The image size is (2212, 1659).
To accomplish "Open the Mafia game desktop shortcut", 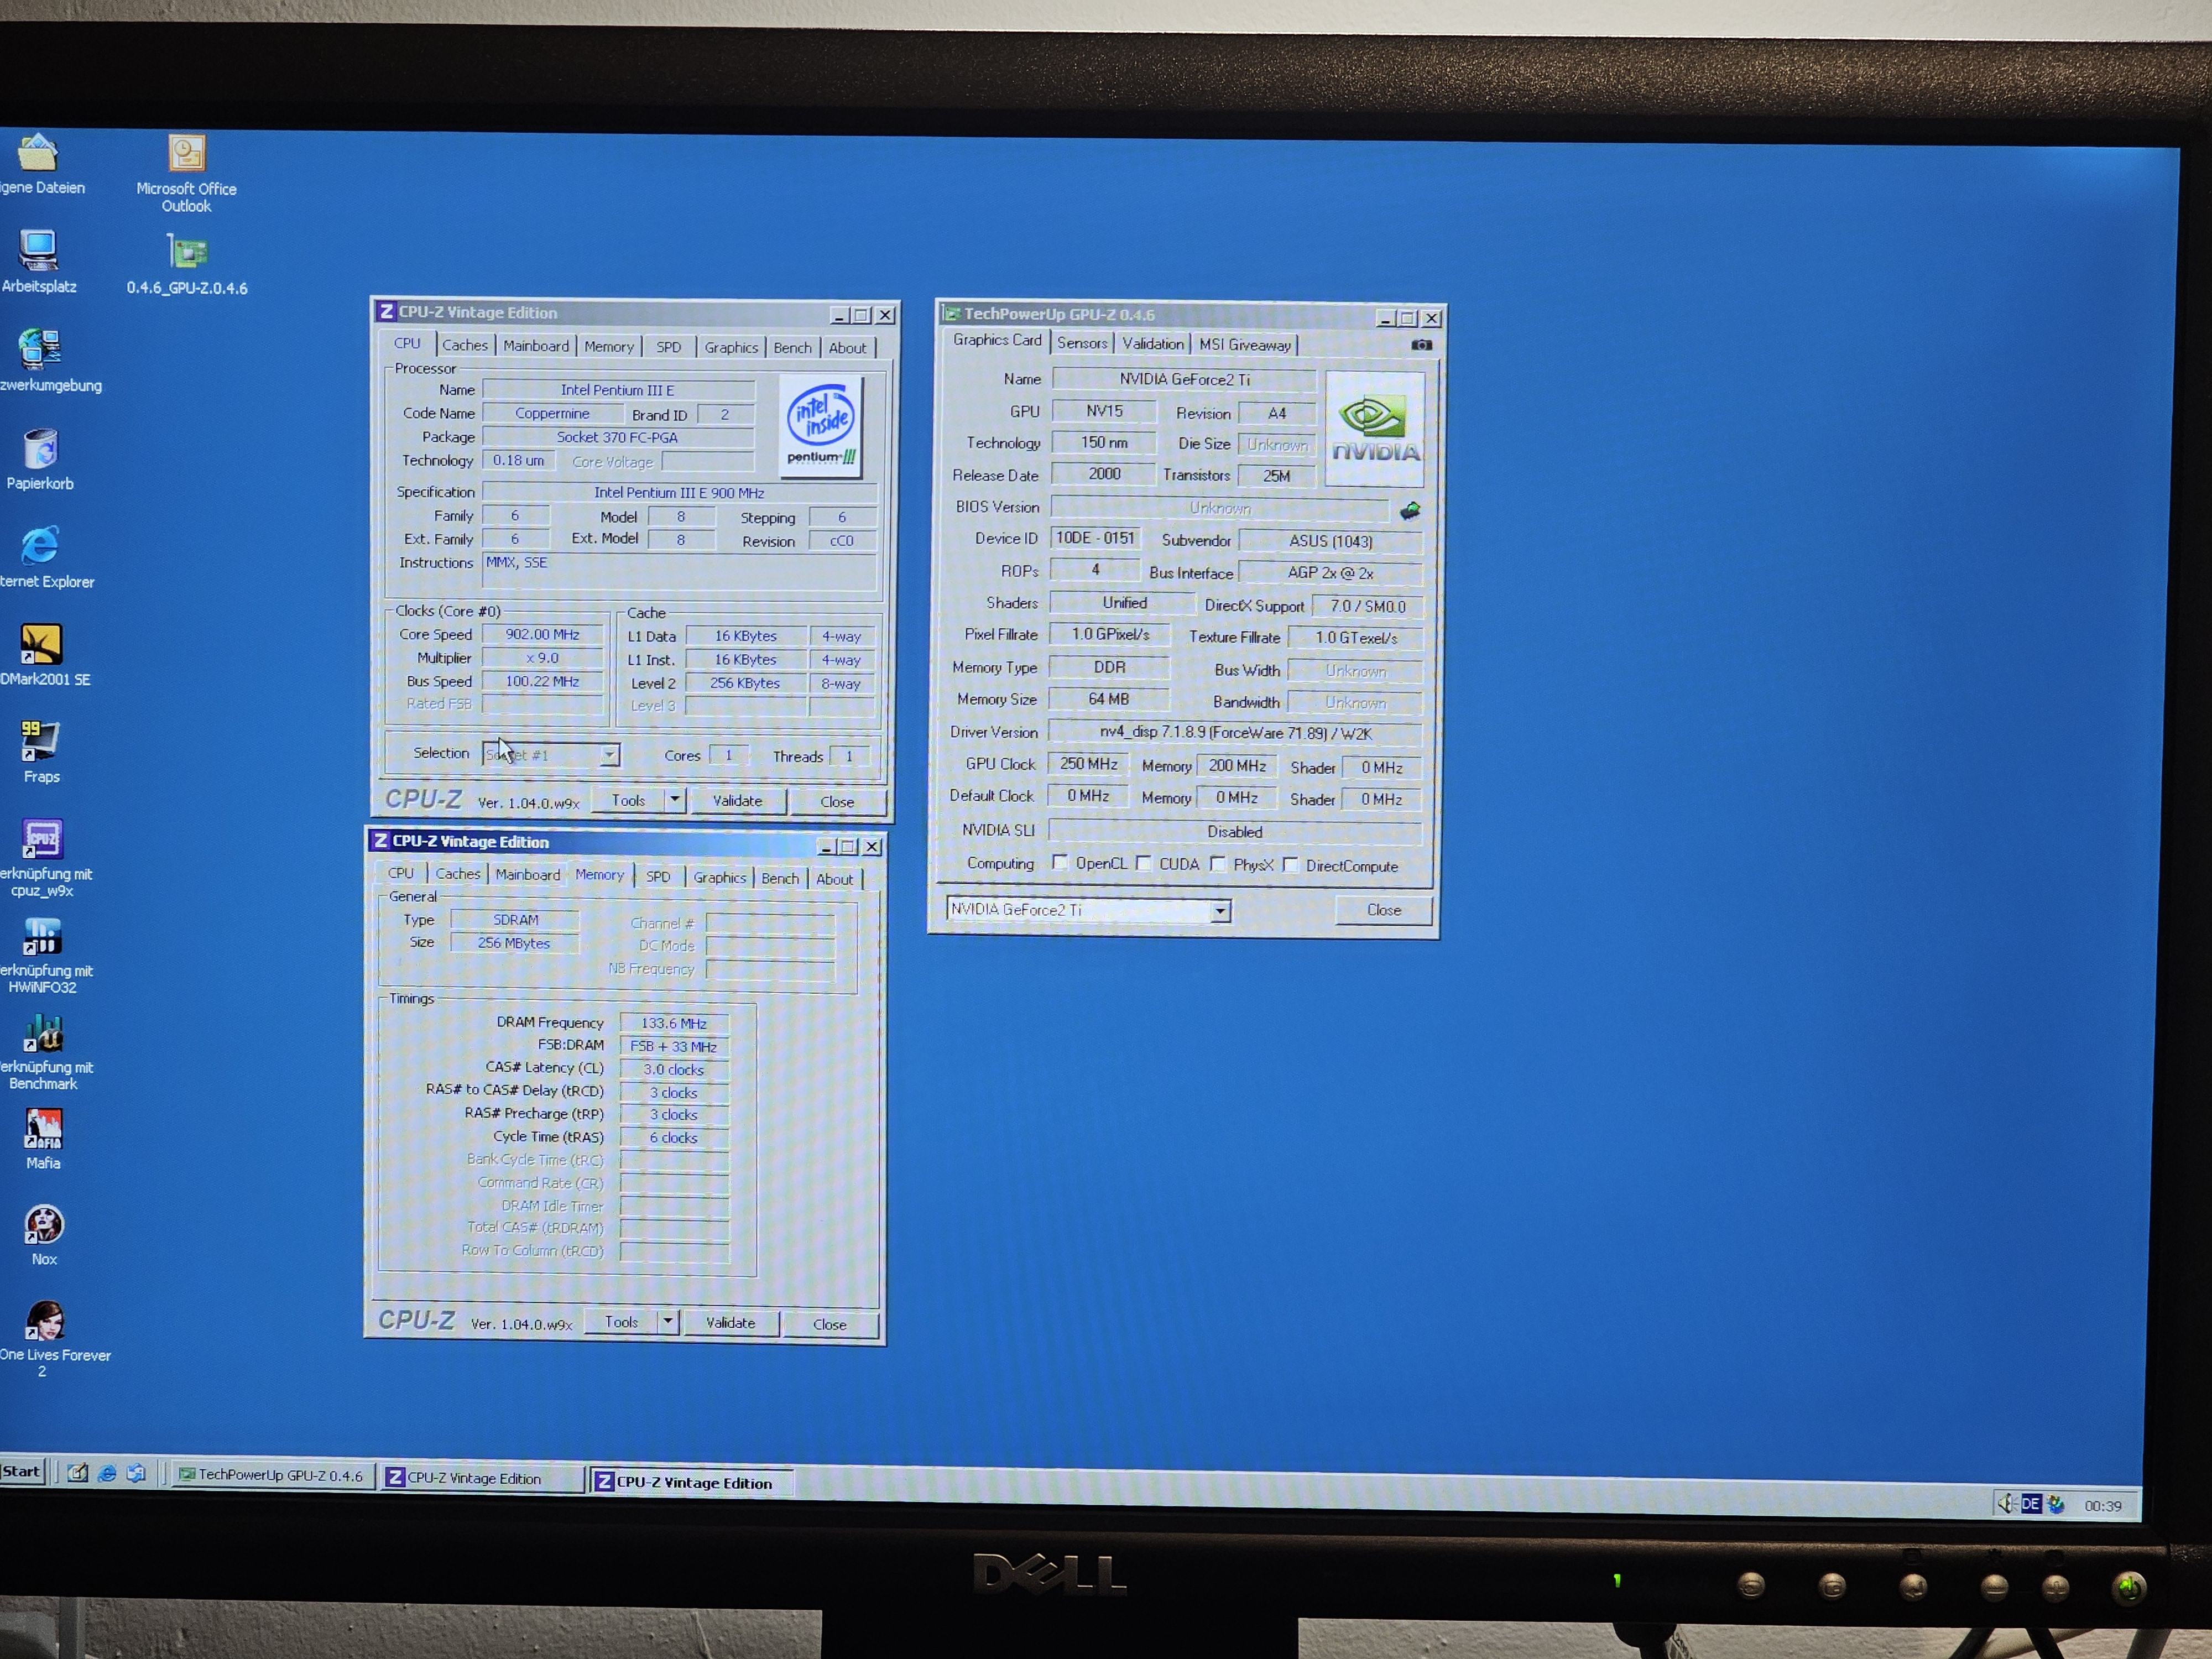I will click(x=43, y=1130).
